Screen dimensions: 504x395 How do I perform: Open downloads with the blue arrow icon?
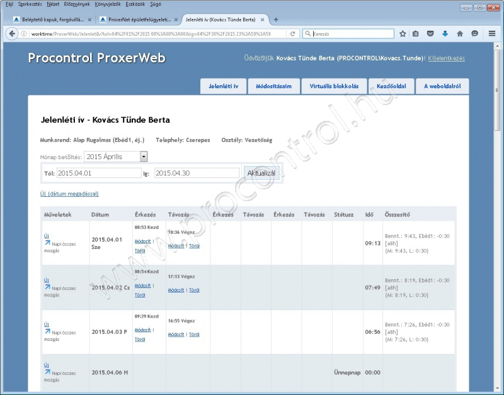tap(445, 34)
